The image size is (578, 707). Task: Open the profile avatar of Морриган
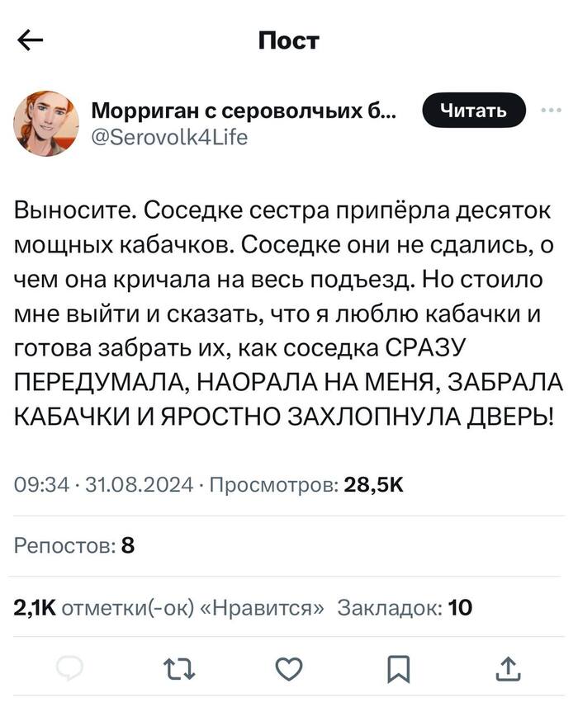[48, 120]
